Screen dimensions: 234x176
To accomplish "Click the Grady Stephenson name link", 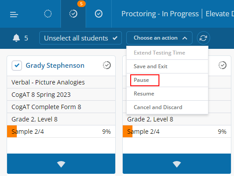I will (x=55, y=66).
